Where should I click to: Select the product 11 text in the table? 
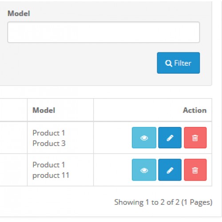click(51, 175)
